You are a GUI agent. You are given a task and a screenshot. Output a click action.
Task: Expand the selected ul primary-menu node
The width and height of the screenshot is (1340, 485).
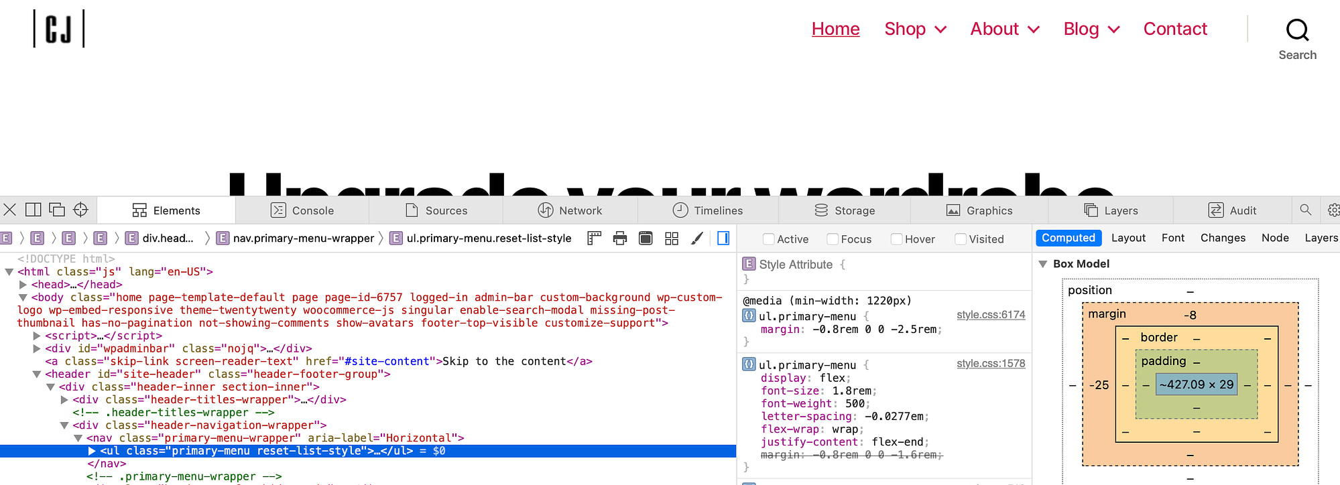pyautogui.click(x=92, y=451)
